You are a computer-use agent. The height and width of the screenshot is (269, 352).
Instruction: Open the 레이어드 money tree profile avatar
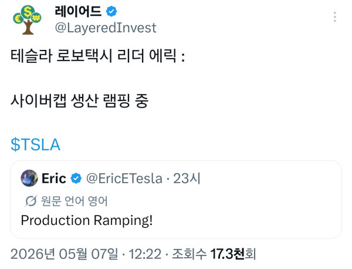pyautogui.click(x=28, y=20)
